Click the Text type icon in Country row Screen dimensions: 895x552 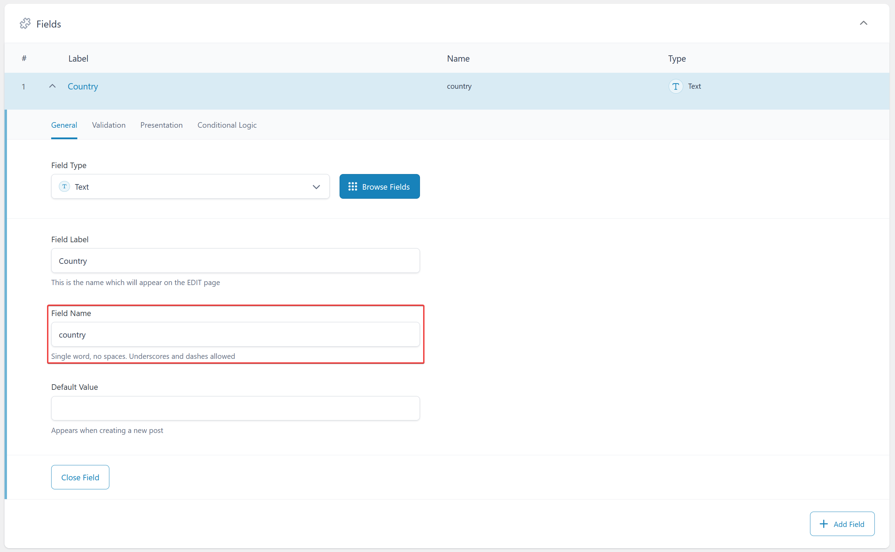coord(676,86)
